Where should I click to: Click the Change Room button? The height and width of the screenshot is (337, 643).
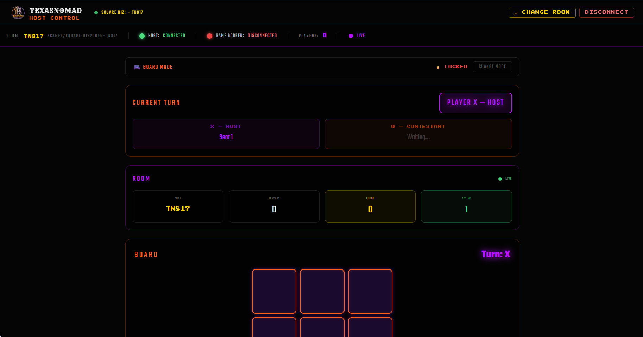click(x=542, y=12)
